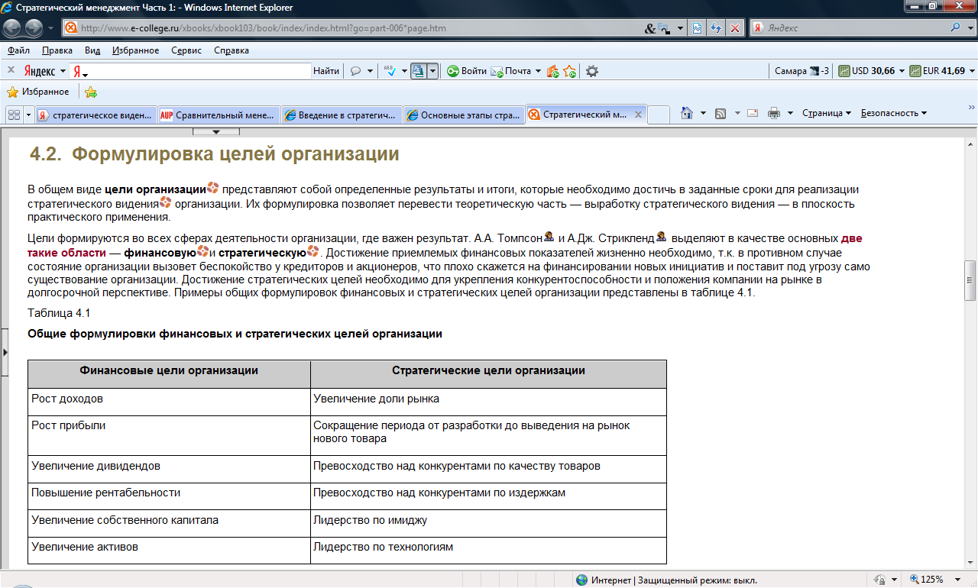This screenshot has height=588, width=978.
Task: Click the Home icon in the command bar
Action: (x=686, y=113)
